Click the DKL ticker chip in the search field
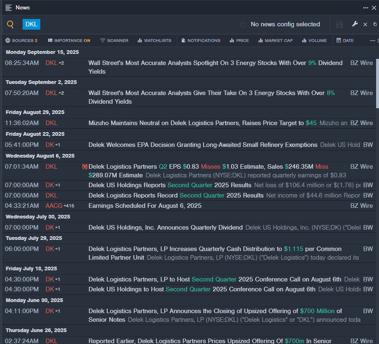Viewport: 379px width, 344px height. click(x=31, y=24)
